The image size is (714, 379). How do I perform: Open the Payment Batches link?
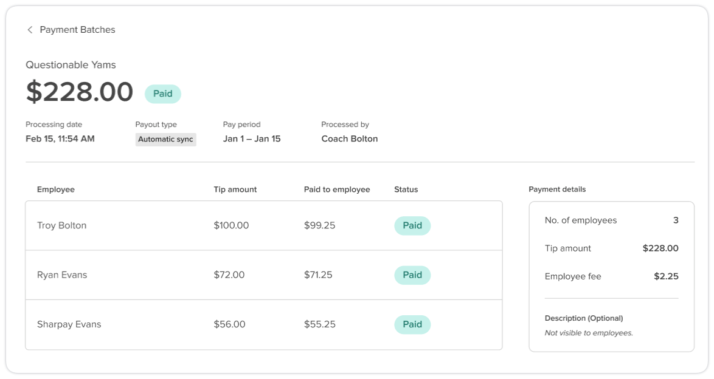[x=78, y=29]
